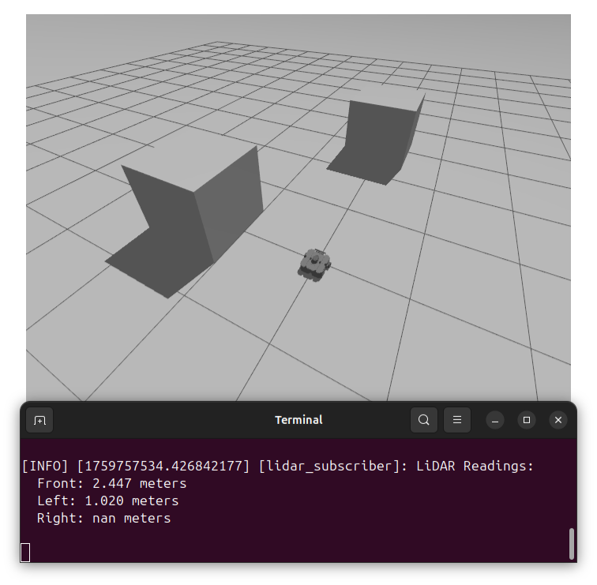Select the small robot in the simulation

pos(314,264)
